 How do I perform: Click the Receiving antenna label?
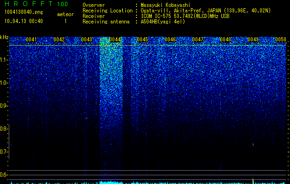click(x=106, y=22)
